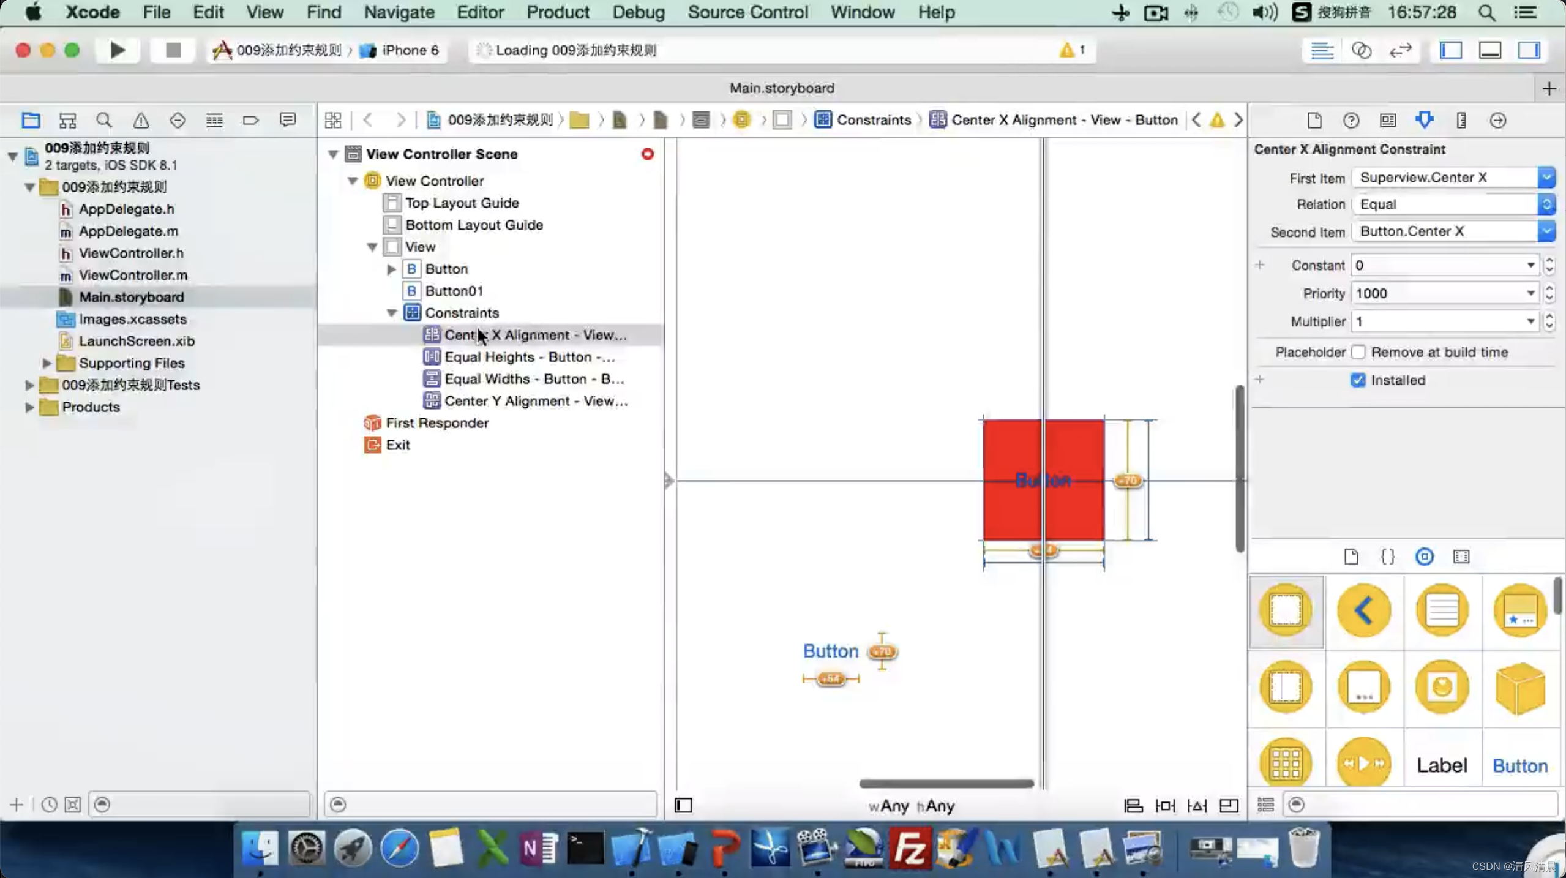The image size is (1566, 878).
Task: Hide the Utilities panel
Action: tap(1529, 50)
